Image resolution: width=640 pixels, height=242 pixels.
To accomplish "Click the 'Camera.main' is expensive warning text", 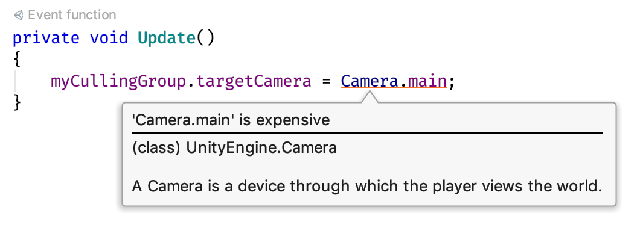I will pyautogui.click(x=231, y=120).
